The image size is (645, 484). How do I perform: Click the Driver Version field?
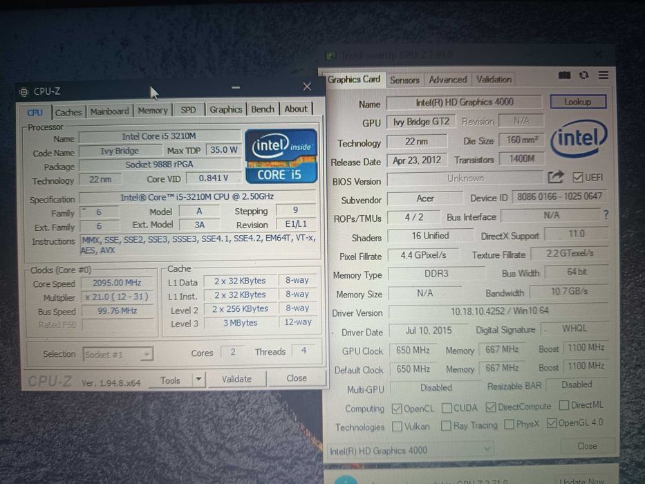click(498, 310)
